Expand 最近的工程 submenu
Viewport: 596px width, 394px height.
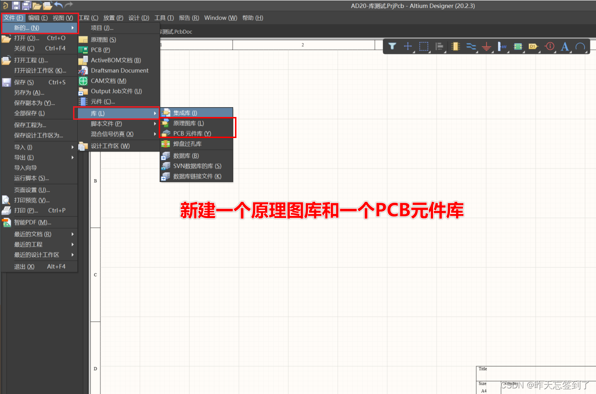coord(39,244)
